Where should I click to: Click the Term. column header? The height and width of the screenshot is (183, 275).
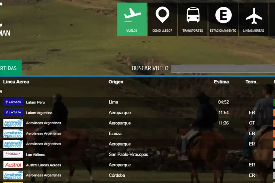251,82
